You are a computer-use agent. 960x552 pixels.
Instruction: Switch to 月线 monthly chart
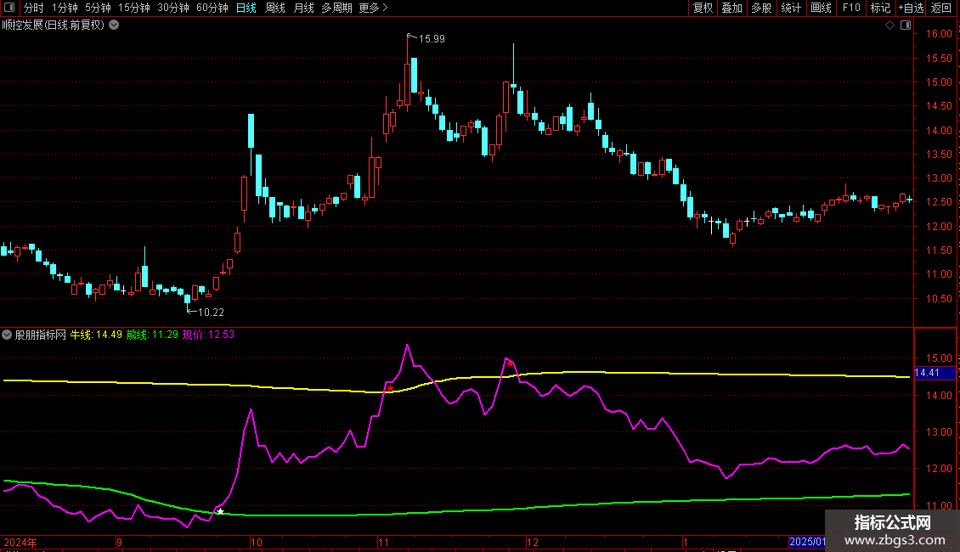(303, 8)
